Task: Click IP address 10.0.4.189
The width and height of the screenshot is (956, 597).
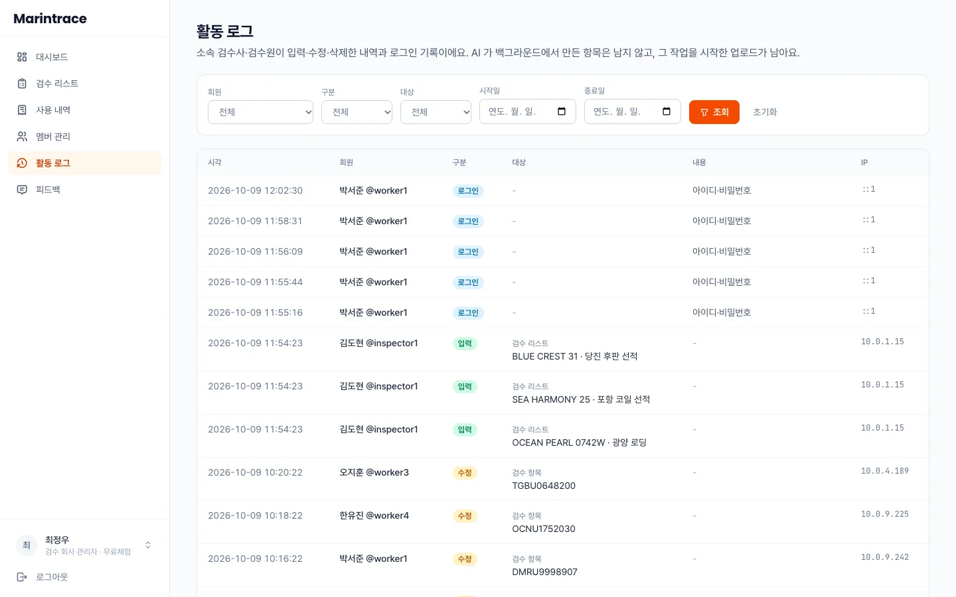Action: pyautogui.click(x=885, y=471)
